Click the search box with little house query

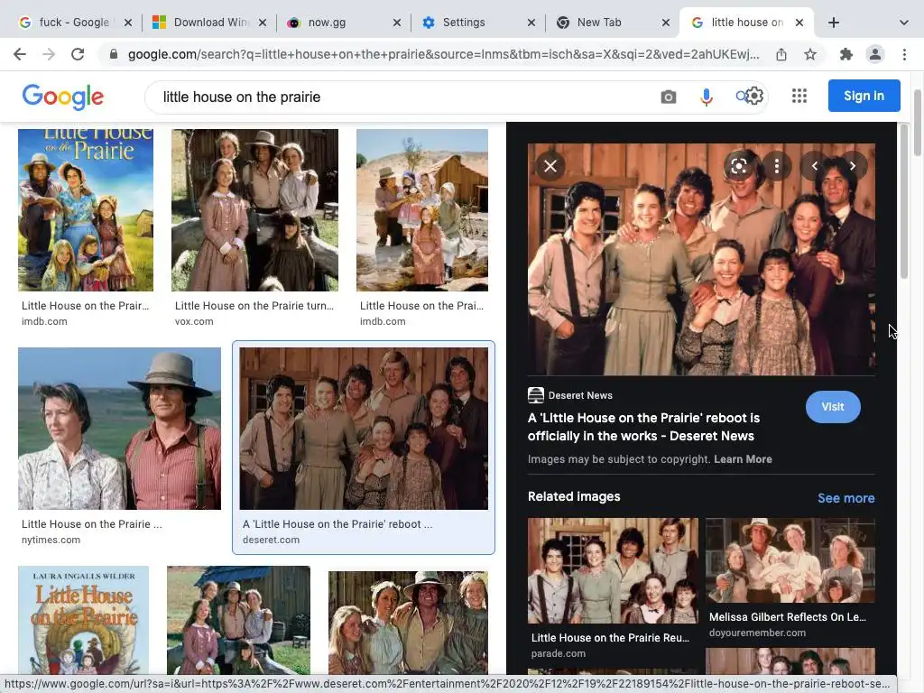pos(407,97)
